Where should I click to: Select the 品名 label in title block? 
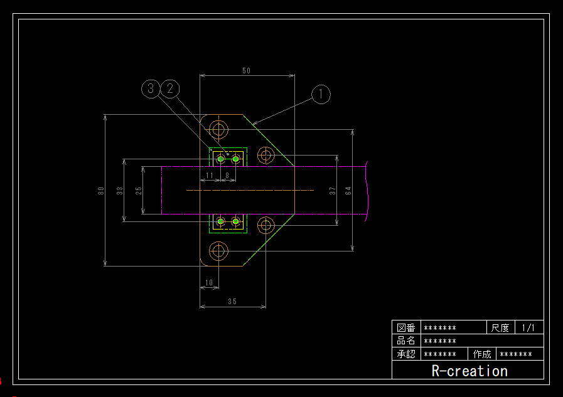[x=406, y=341]
